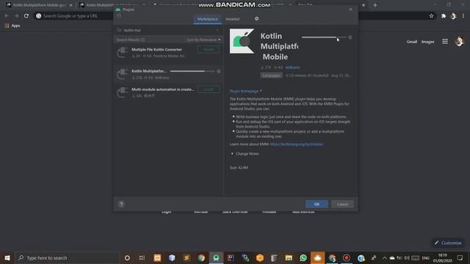Click the Multi-module automation plugin icon
The height and width of the screenshot is (264, 470).
point(123,92)
